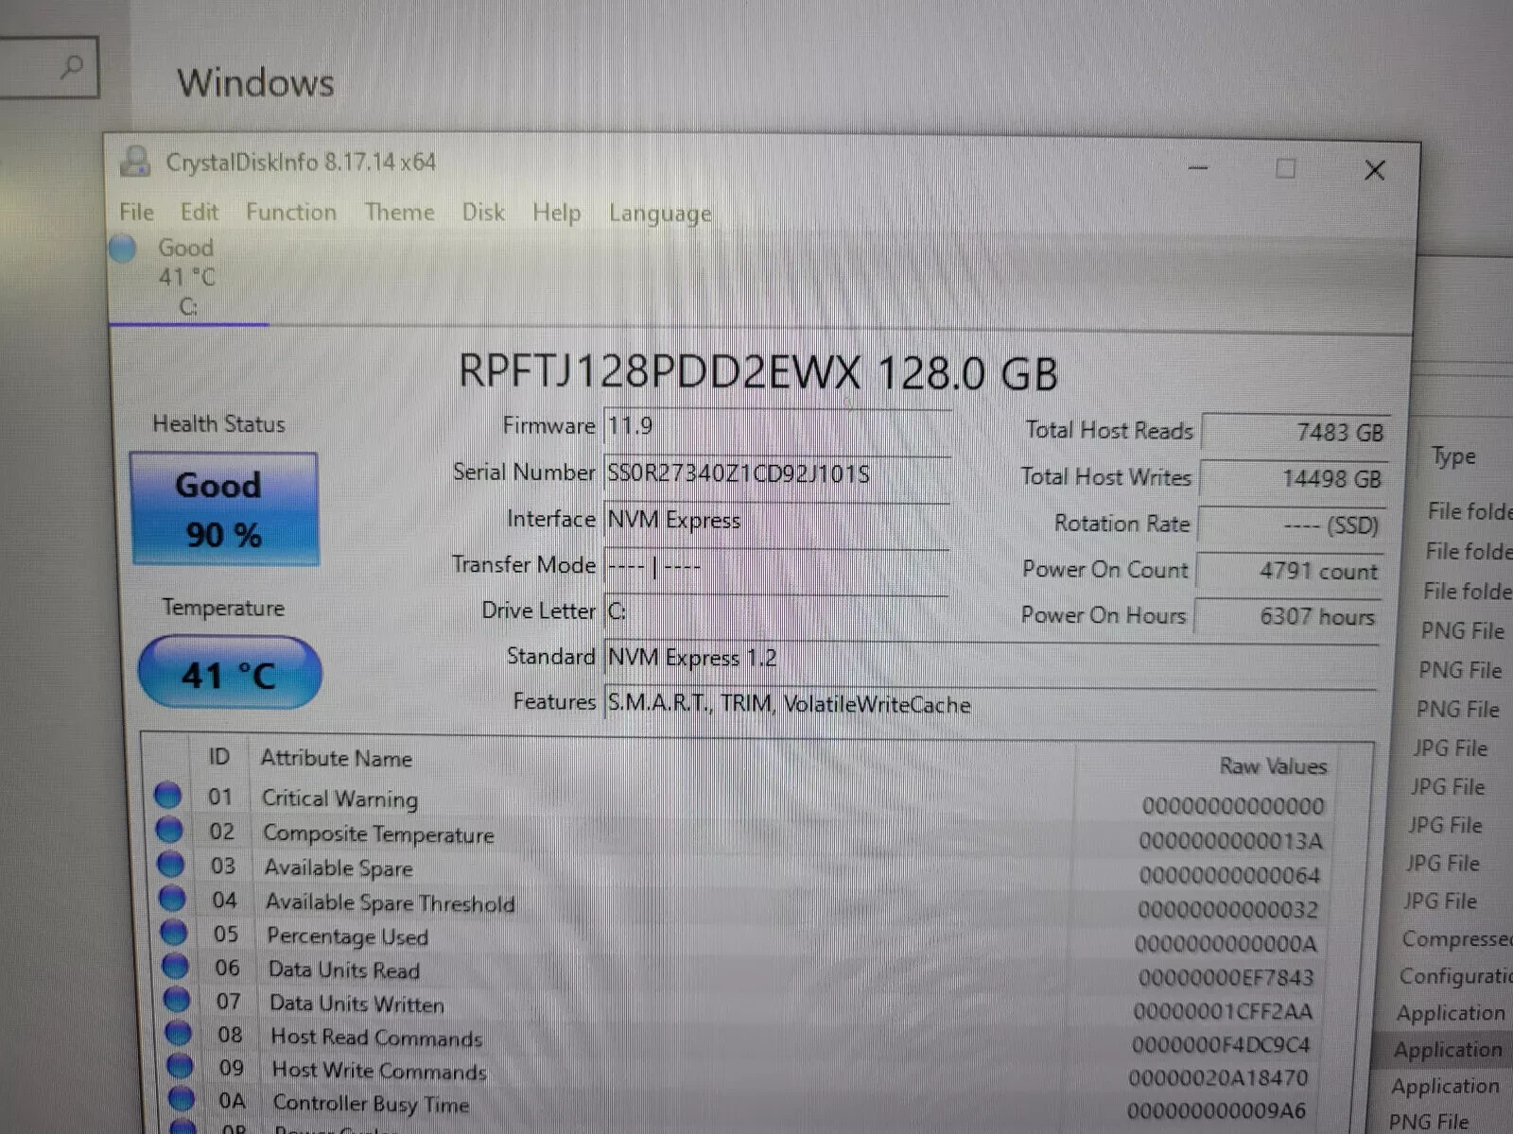The height and width of the screenshot is (1134, 1513).
Task: Select the Percentage Used attribute name
Action: 347,936
